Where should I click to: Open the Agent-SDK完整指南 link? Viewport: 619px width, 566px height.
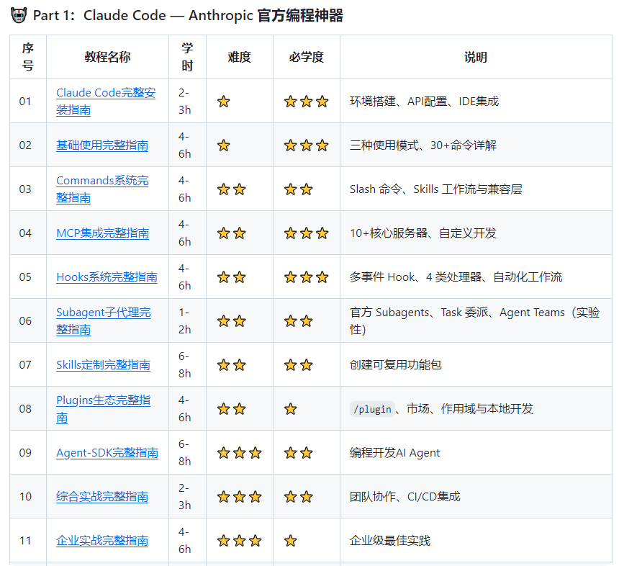[107, 453]
